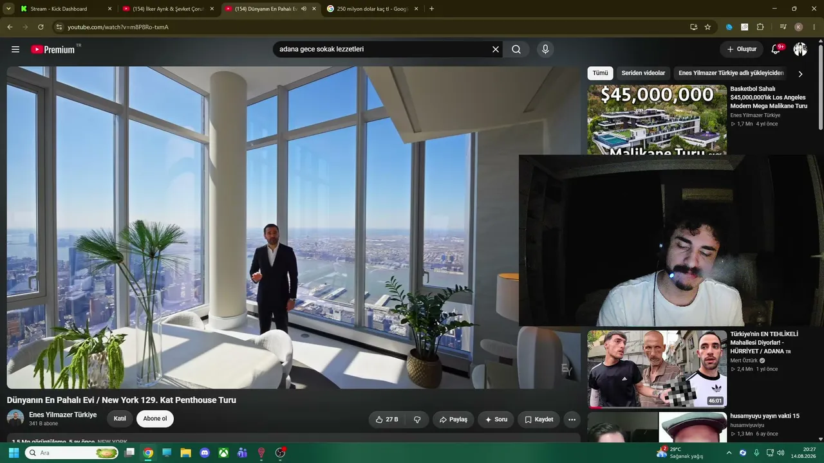Start voice search with microphone icon
Screen dimensions: 824x463
point(545,50)
